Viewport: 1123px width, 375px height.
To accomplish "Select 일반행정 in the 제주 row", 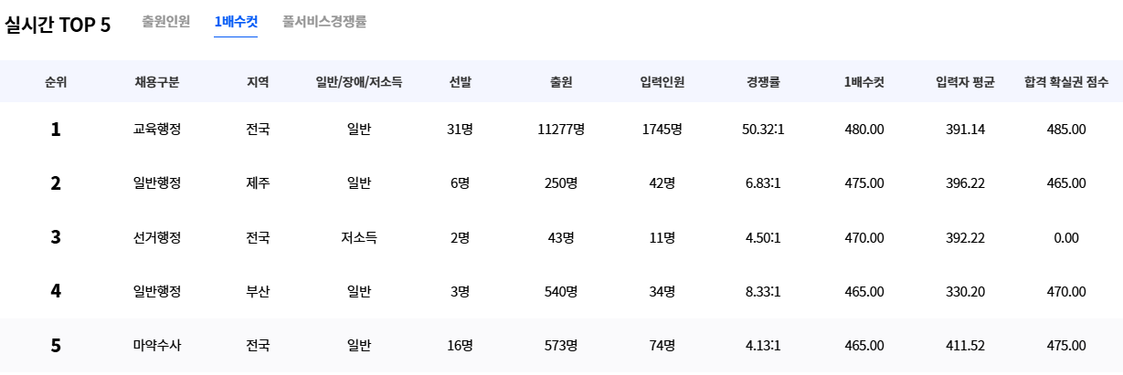I will point(156,183).
